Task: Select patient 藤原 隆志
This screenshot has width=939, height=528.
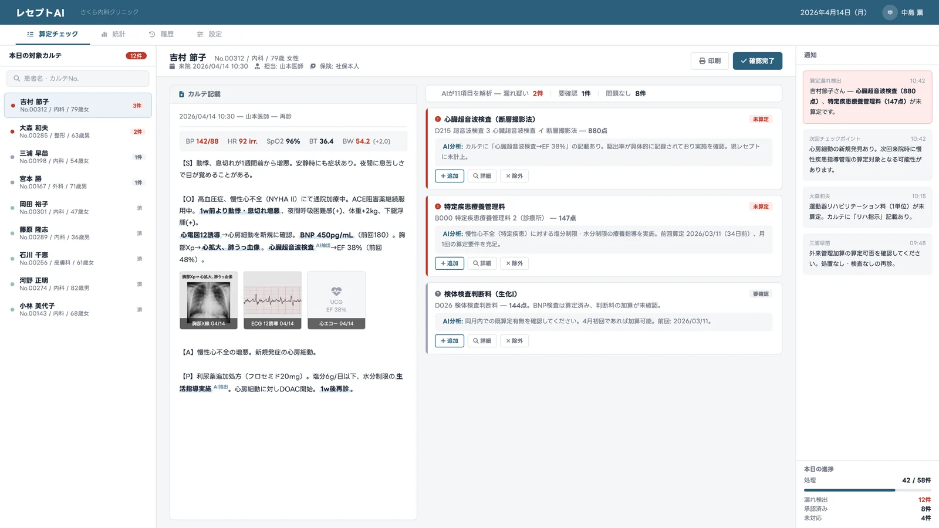Action: tap(78, 233)
